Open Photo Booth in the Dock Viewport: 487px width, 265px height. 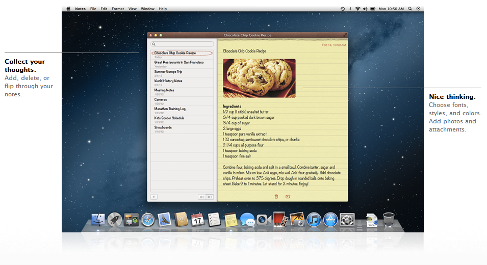pyautogui.click(x=280, y=219)
